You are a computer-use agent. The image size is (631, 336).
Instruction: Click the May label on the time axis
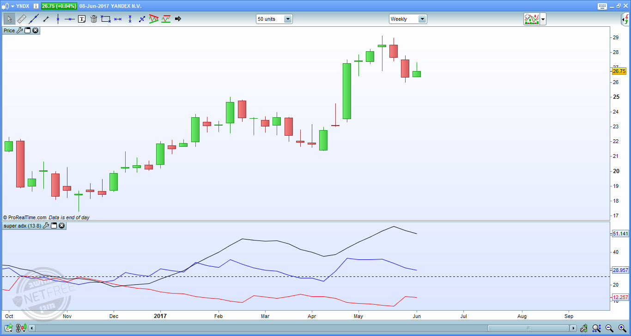click(358, 316)
